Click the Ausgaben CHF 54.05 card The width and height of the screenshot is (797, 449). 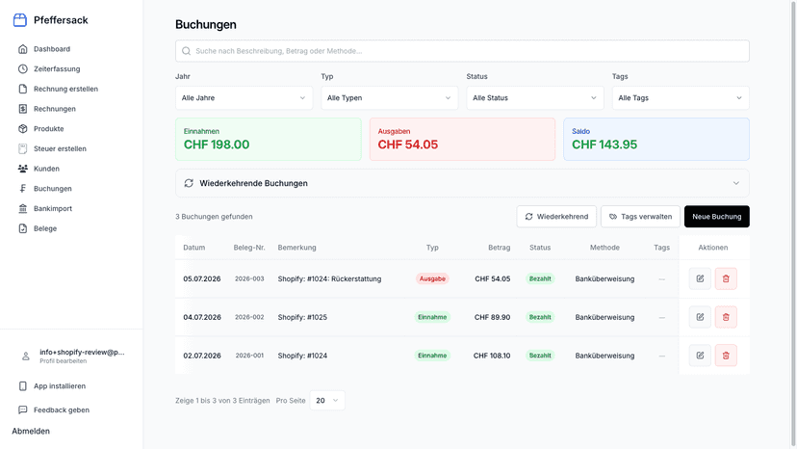click(x=462, y=139)
